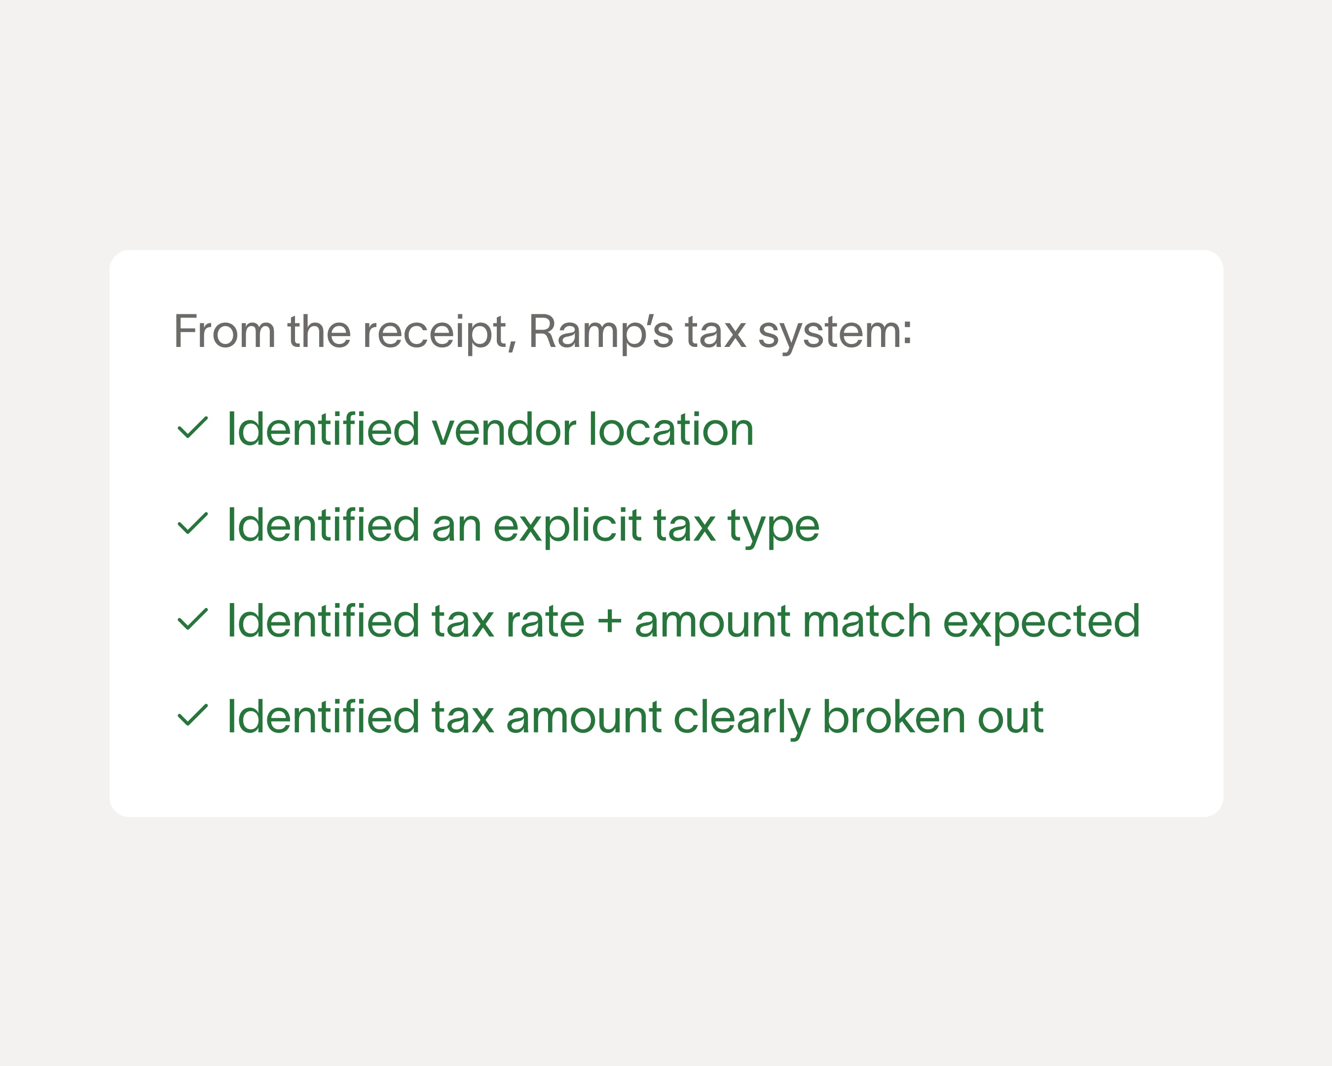
Task: Click the checkmark before "Identified tax rate"
Action: tap(192, 620)
